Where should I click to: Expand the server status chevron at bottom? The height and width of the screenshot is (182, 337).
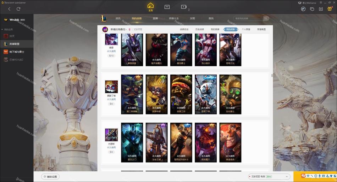coord(287,177)
